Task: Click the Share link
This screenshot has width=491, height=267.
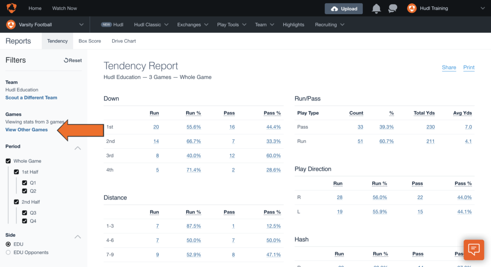Action: point(449,67)
